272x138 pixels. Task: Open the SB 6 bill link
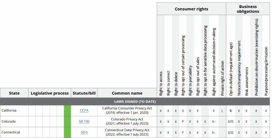84,132
